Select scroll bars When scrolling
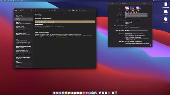The image size is (170, 95). tap(125, 22)
